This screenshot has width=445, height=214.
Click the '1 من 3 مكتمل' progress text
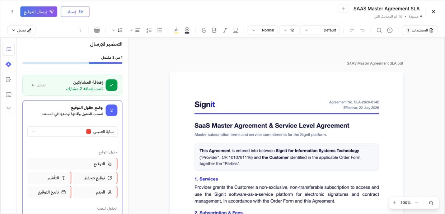(x=112, y=58)
